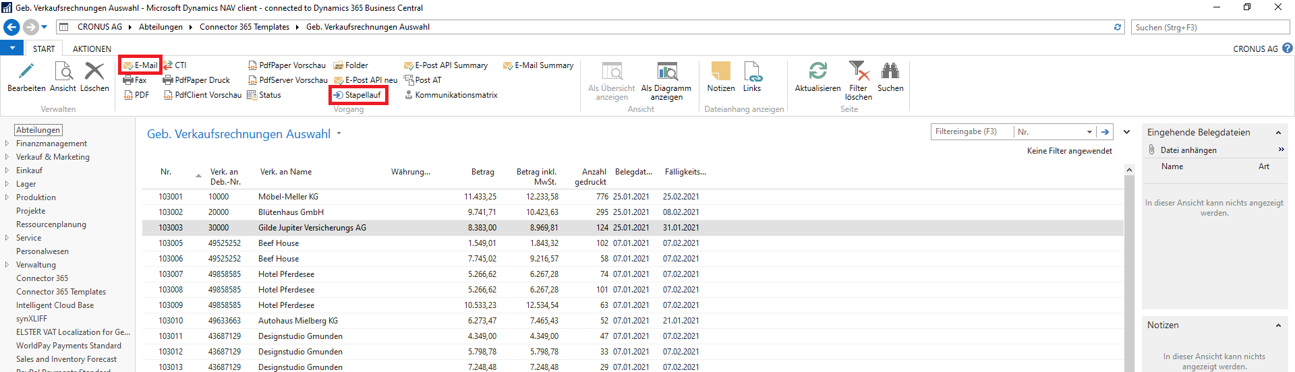The image size is (1295, 372).
Task: Clear filters with Filter löschen
Action: 859,71
